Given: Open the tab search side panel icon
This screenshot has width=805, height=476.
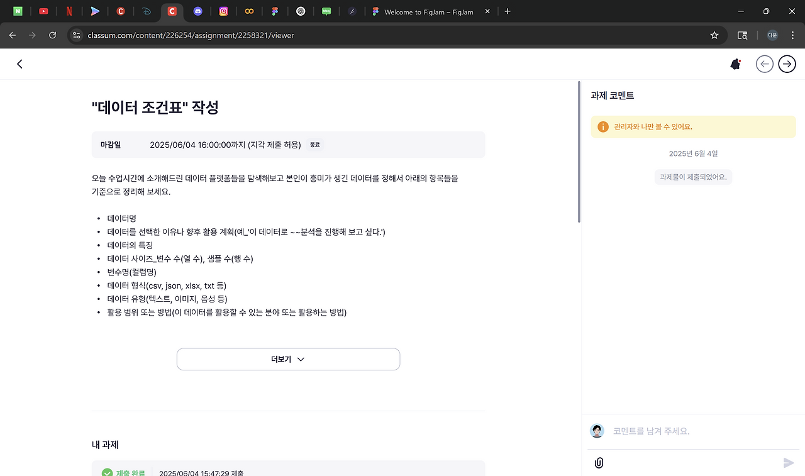Looking at the screenshot, I should (x=742, y=35).
